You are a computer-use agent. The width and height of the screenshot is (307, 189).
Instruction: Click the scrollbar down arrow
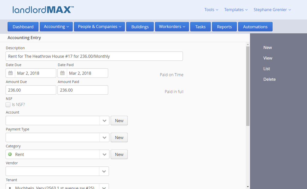click(248, 187)
